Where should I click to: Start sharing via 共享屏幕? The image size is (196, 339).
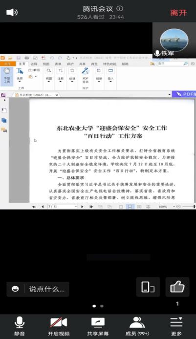(98, 326)
